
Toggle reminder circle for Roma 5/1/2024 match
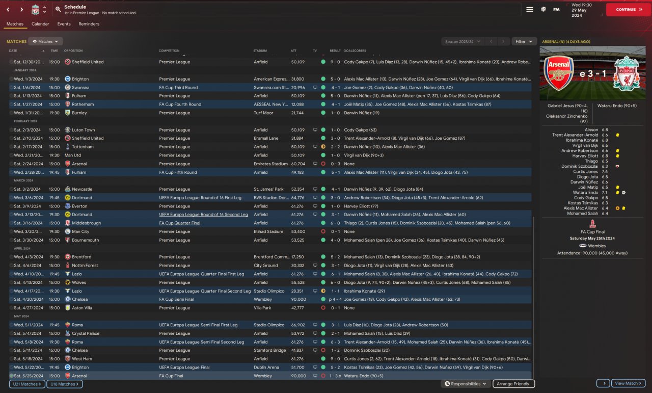coord(11,325)
